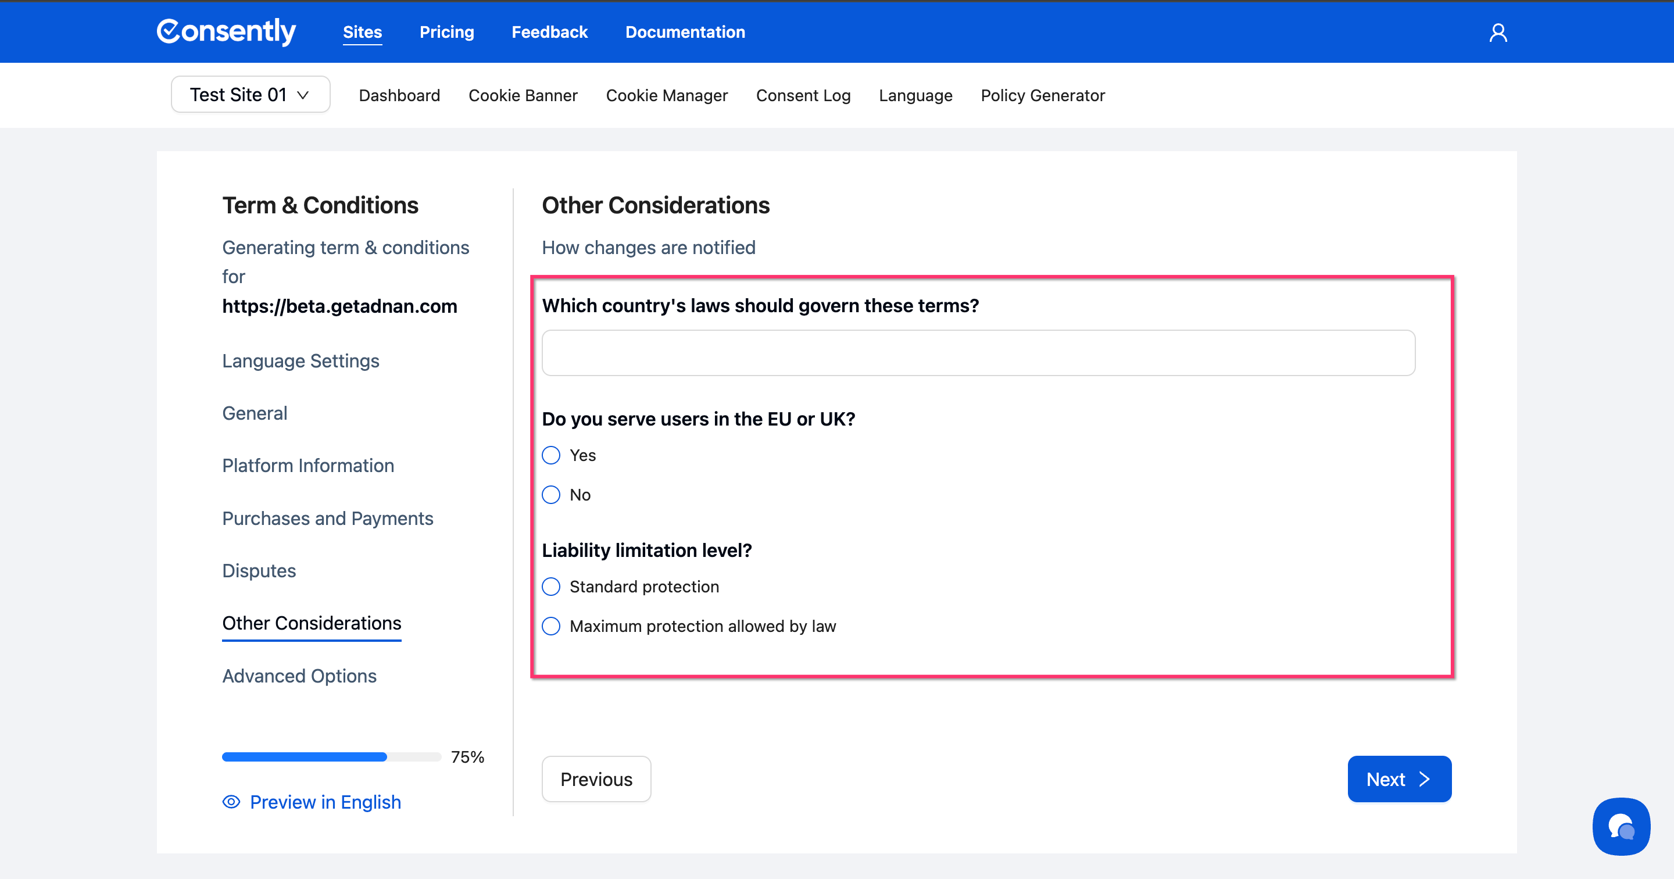Select Yes for serving EU or UK users
1674x879 pixels.
[x=551, y=455]
